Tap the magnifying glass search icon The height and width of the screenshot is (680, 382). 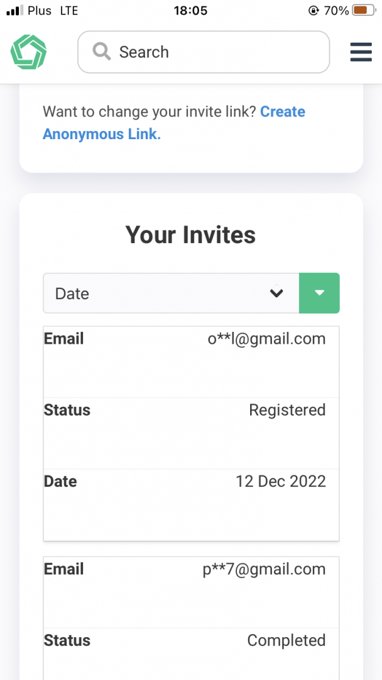tap(102, 52)
